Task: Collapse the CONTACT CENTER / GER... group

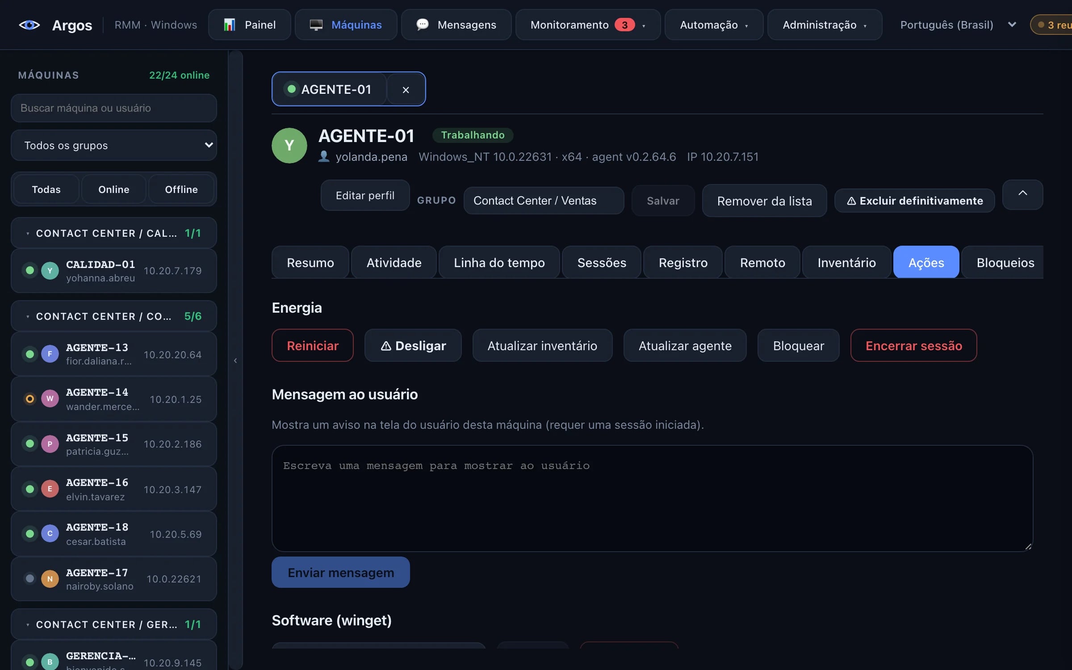Action: click(114, 624)
